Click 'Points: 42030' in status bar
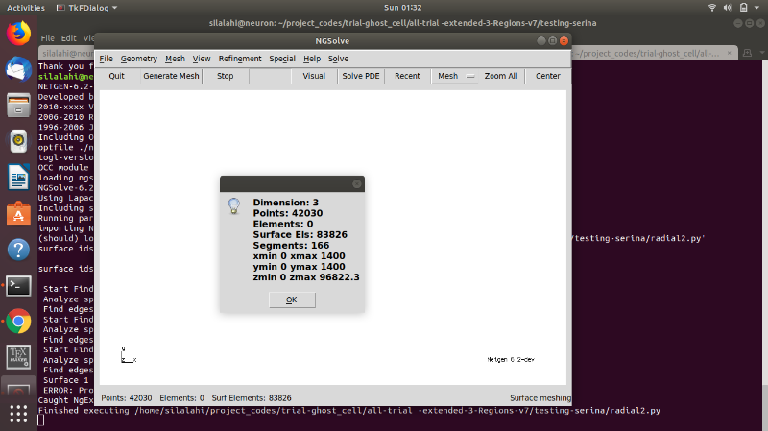This screenshot has width=768, height=431. (127, 398)
